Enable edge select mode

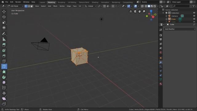pyautogui.click(x=29, y=6)
